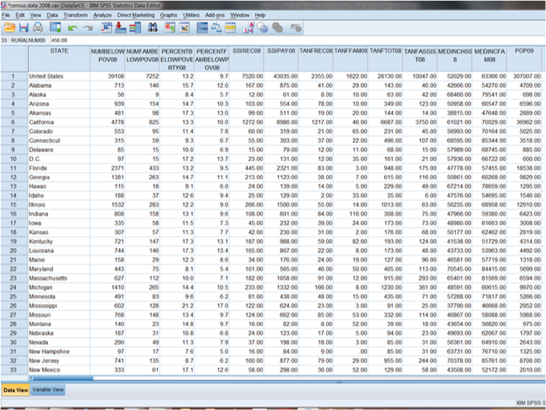
Task: Select the POP09 column header
Action: click(x=524, y=59)
